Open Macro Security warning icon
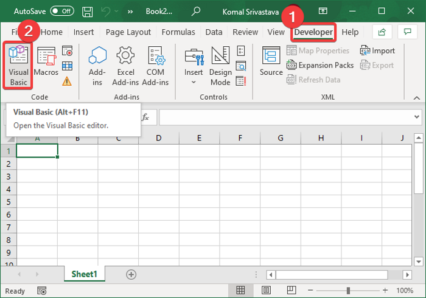 [x=67, y=81]
